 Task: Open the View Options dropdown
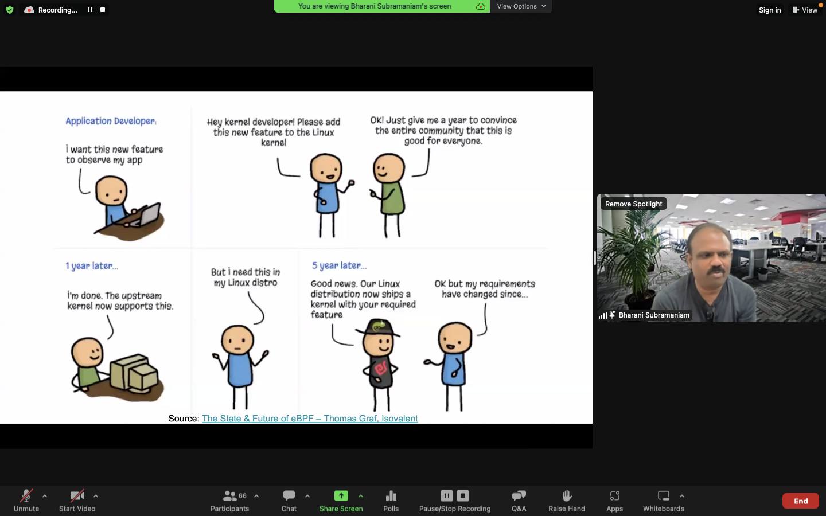coord(521,6)
